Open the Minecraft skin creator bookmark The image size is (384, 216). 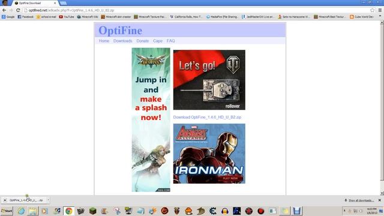coord(116,17)
